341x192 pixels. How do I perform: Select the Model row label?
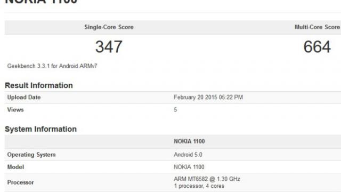point(15,167)
